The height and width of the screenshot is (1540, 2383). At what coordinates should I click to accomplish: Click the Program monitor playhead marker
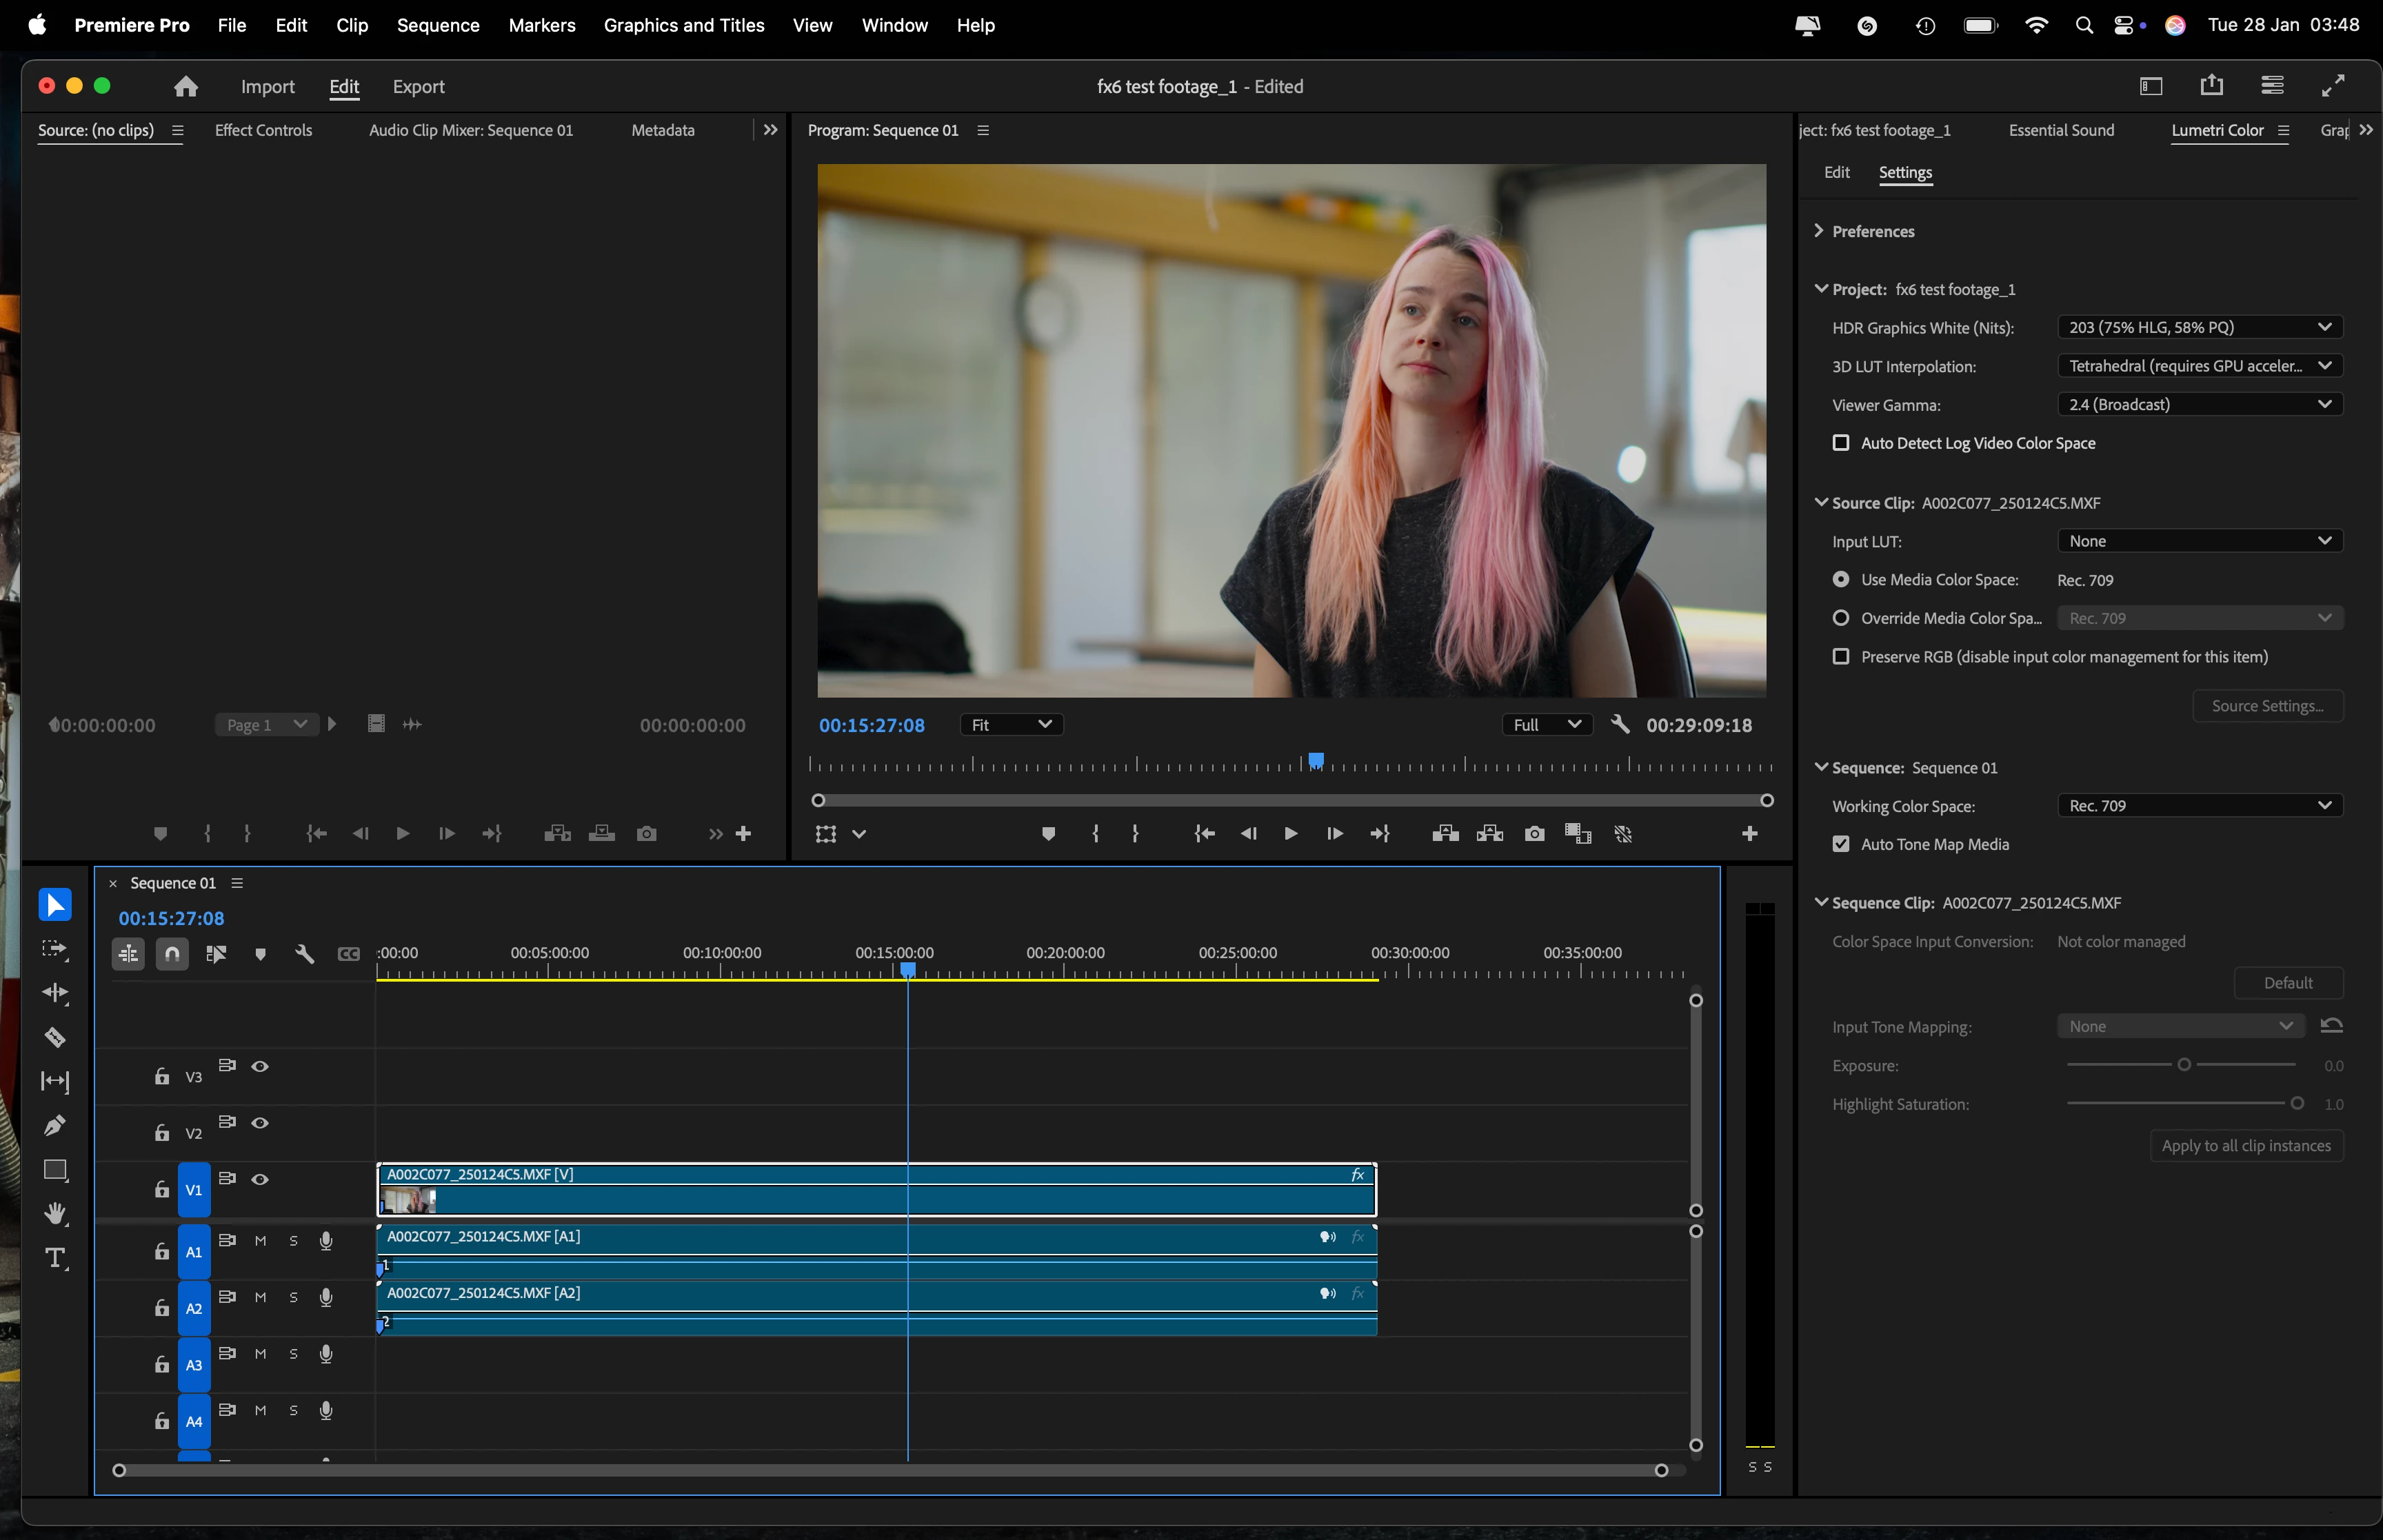tap(1316, 761)
